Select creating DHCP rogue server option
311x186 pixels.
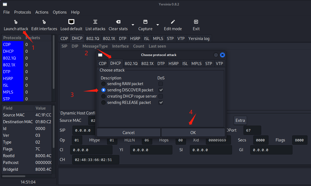[x=103, y=96]
